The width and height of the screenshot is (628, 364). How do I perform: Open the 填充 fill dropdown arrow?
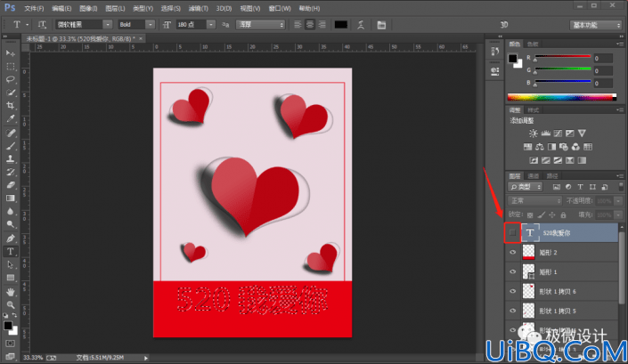pos(618,214)
